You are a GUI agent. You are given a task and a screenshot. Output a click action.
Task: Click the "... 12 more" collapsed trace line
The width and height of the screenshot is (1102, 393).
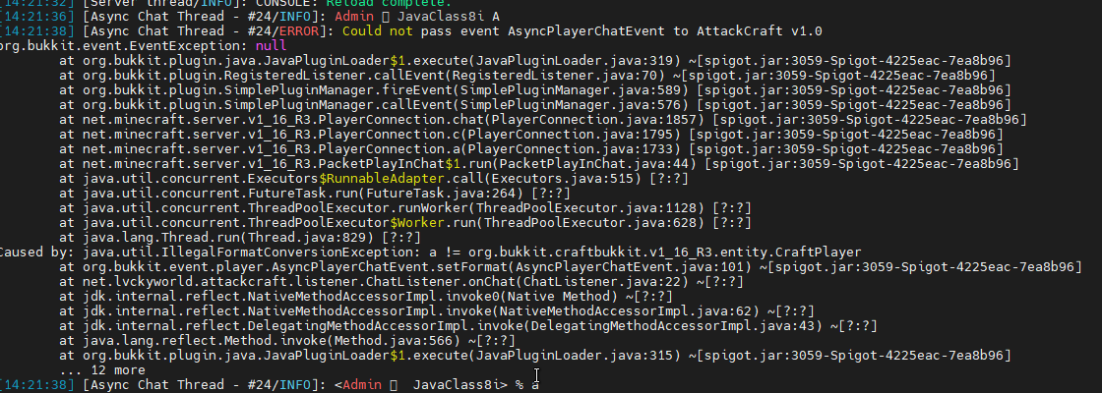[101, 369]
